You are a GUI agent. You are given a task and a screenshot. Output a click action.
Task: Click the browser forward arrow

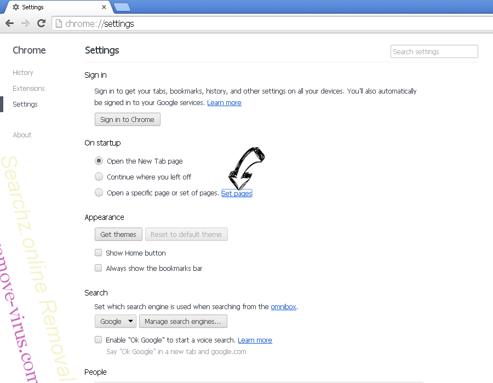[x=25, y=23]
